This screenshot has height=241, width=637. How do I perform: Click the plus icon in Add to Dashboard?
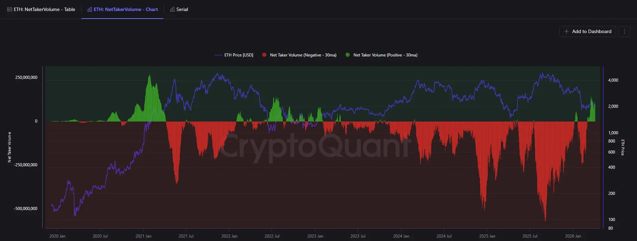[x=566, y=31]
